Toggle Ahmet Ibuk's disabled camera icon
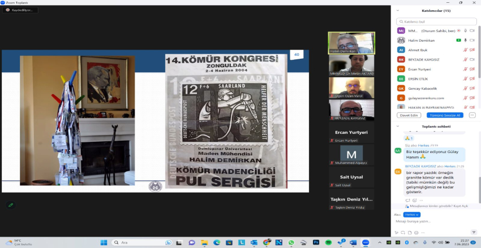Viewport: 481px width, 248px height. click(472, 50)
